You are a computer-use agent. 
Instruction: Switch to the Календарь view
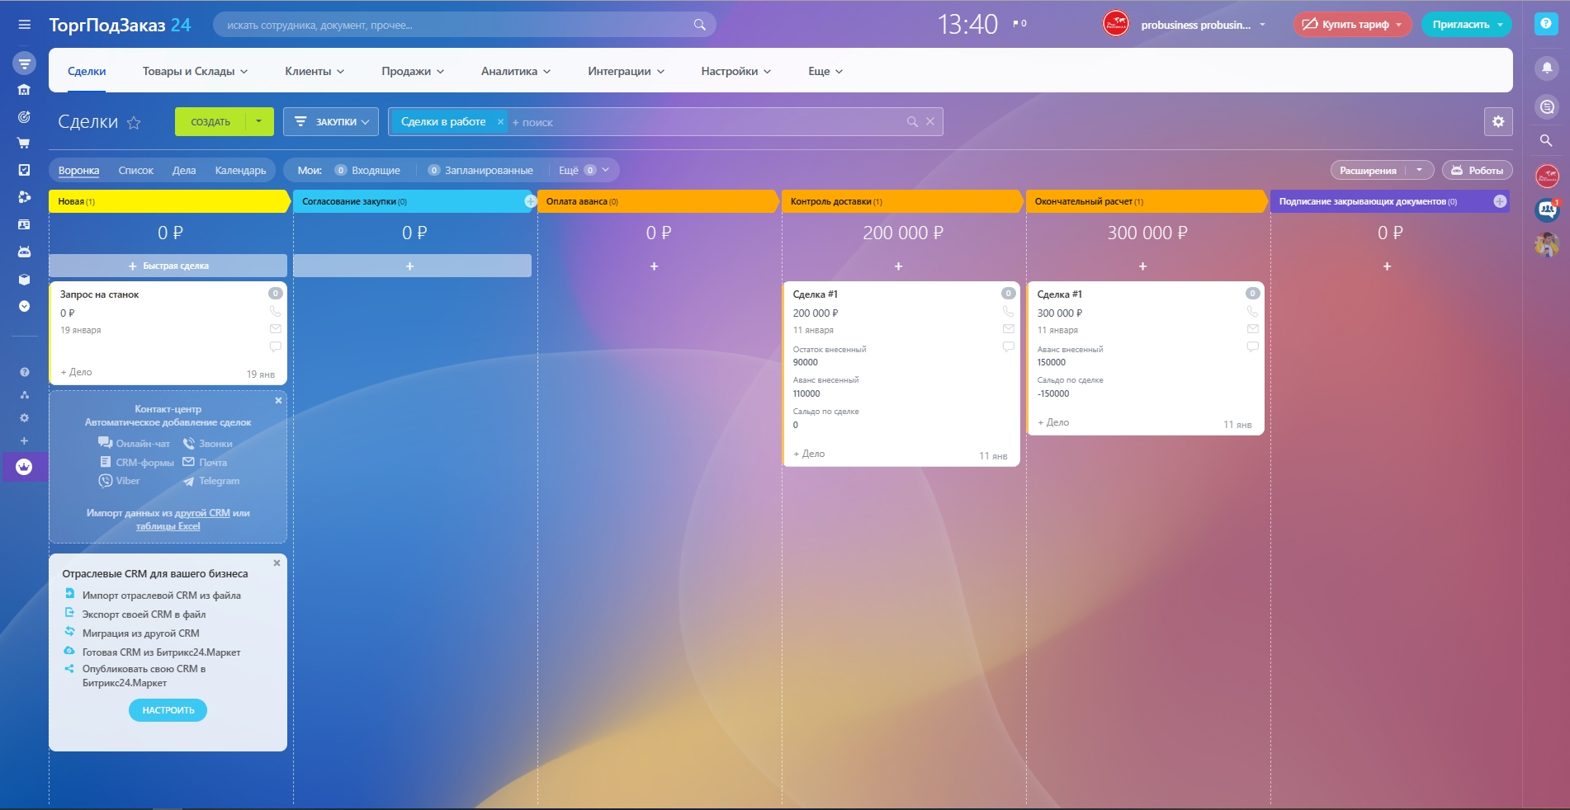pos(240,171)
